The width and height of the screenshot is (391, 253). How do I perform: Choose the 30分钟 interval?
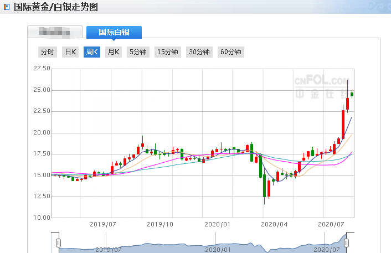click(x=199, y=52)
